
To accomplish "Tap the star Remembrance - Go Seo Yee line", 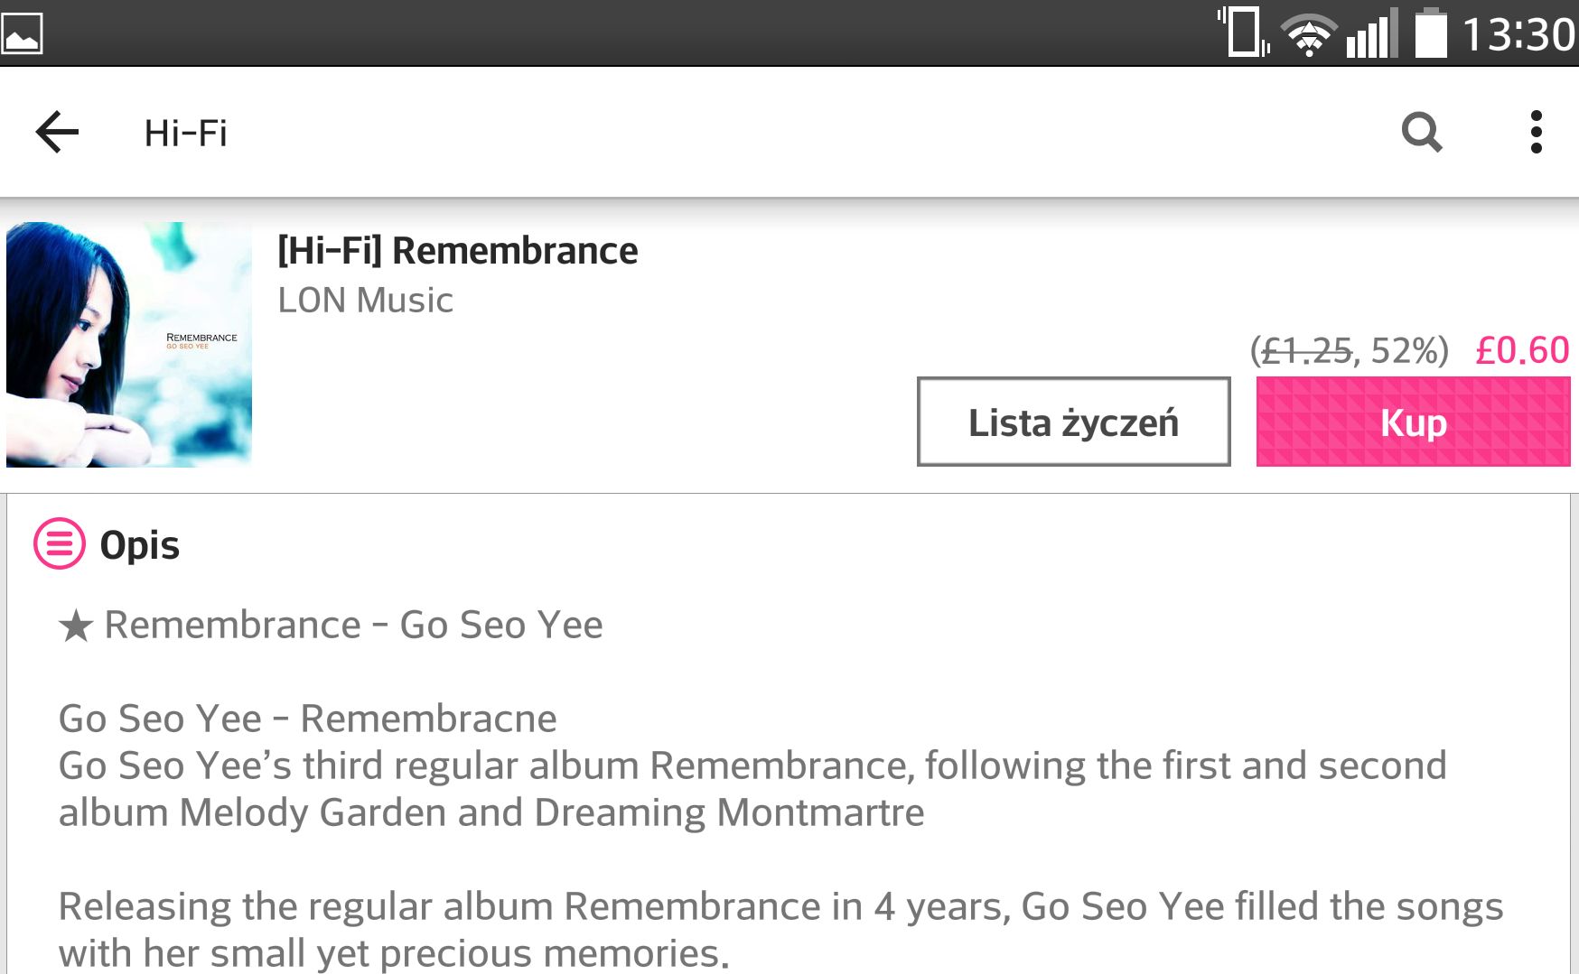I will [x=331, y=625].
